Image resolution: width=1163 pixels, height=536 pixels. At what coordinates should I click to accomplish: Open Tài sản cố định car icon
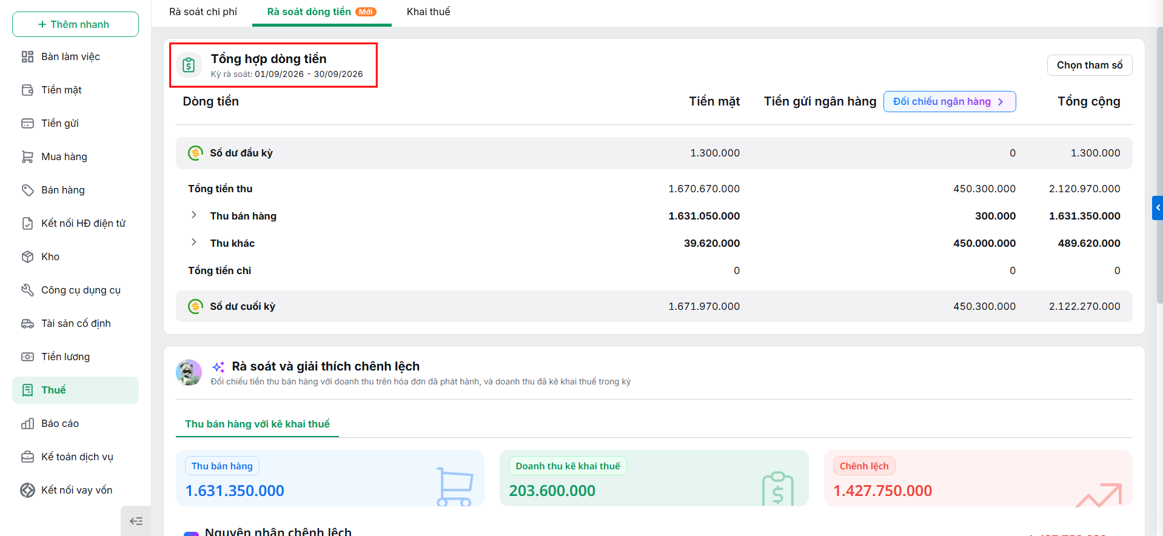pyautogui.click(x=27, y=323)
